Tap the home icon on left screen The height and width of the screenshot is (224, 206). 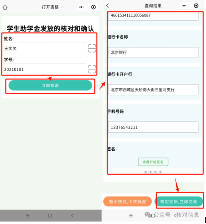[x=5, y=7]
